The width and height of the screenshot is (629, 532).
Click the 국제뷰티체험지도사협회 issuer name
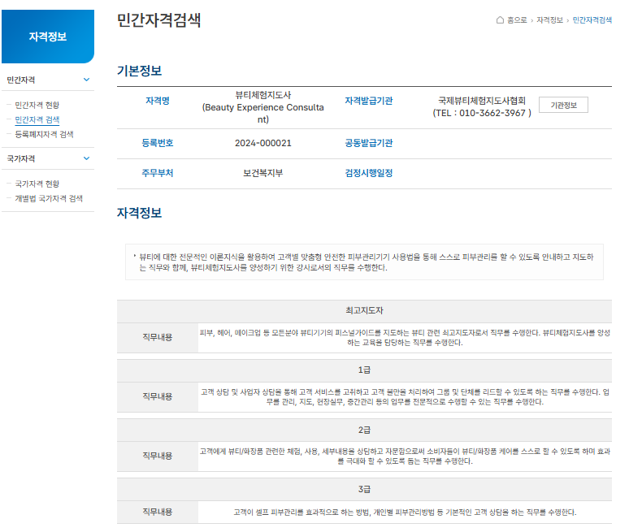[482, 101]
